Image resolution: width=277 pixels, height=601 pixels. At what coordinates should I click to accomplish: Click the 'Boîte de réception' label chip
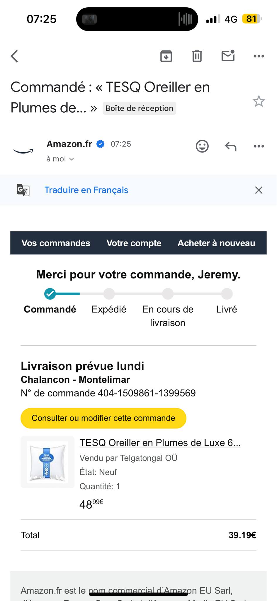(139, 108)
